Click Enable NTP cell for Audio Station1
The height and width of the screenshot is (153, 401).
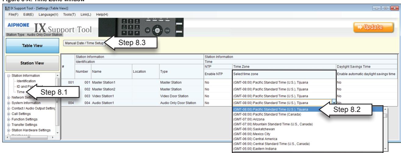coord(218,103)
